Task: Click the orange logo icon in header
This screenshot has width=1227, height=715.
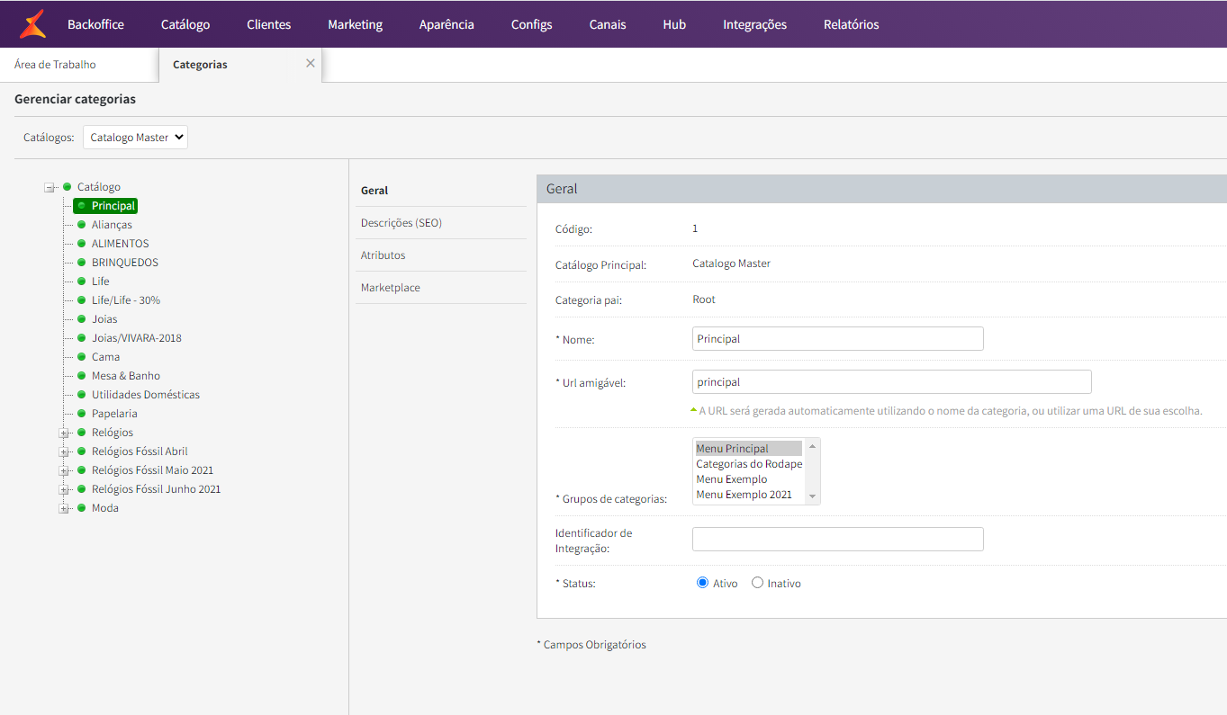Action: point(32,24)
